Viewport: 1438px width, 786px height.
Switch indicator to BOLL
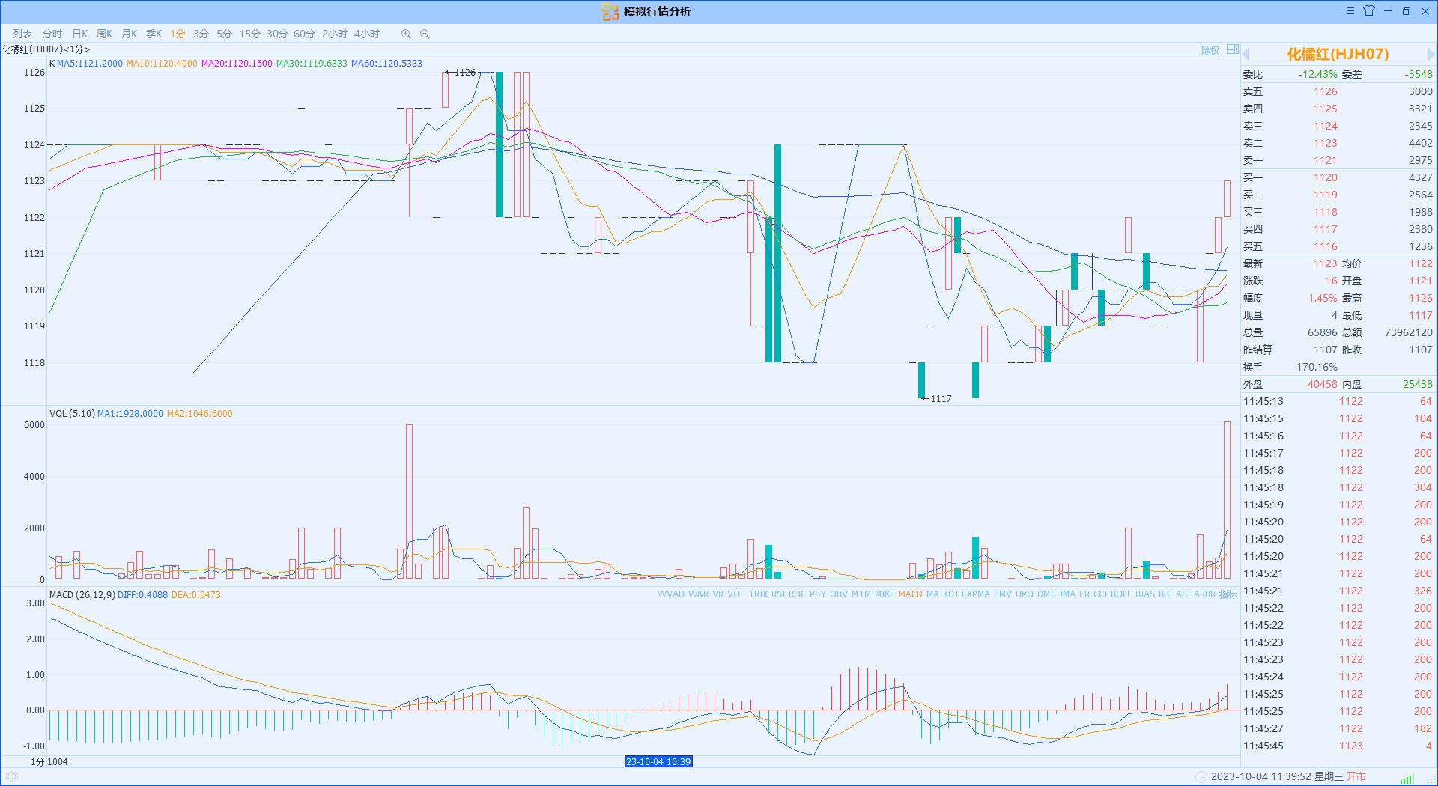(1121, 594)
